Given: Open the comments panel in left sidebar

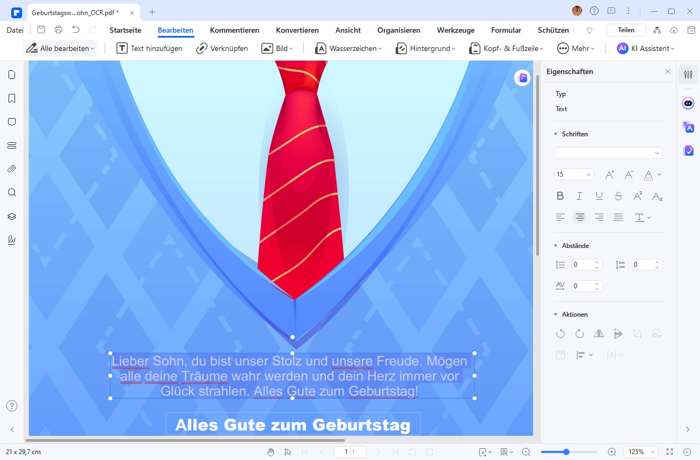Looking at the screenshot, I should point(12,122).
